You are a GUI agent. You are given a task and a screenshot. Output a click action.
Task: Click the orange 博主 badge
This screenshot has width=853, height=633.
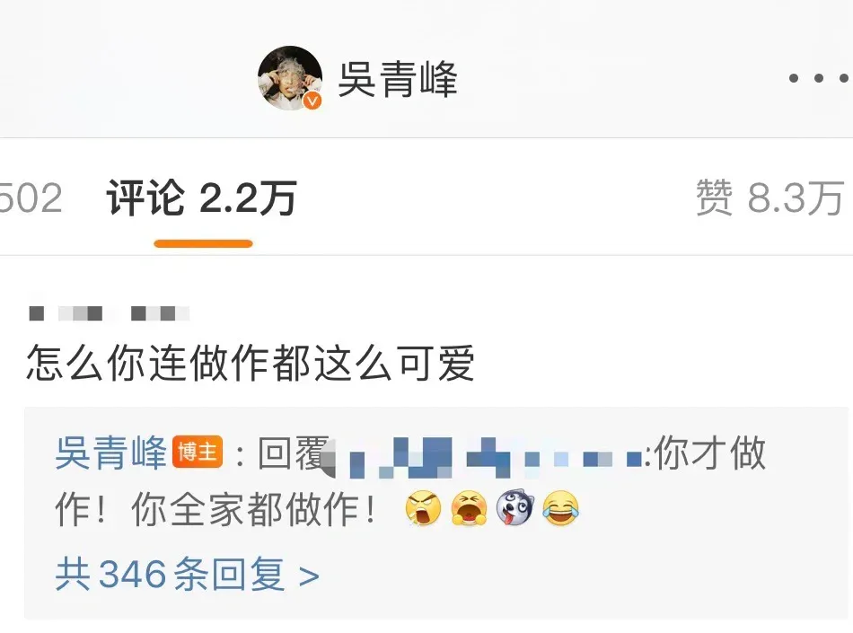[198, 452]
